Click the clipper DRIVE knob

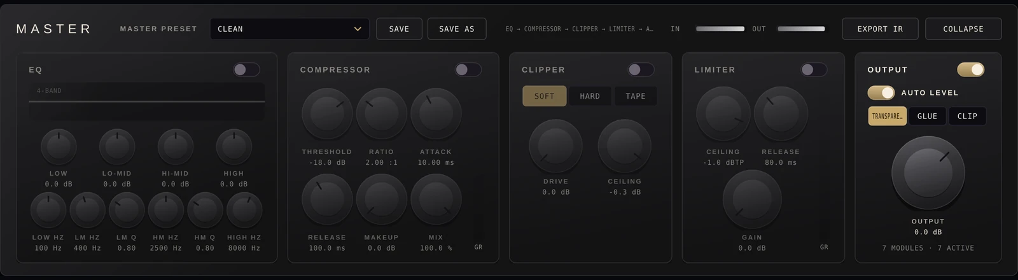pyautogui.click(x=556, y=146)
